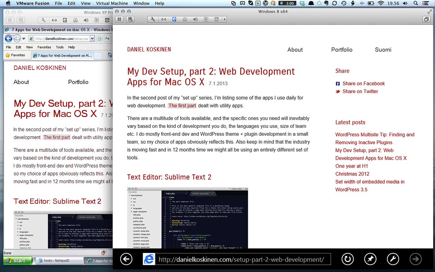
Task: Click the network adapter icon in Windows 8 toolbar
Action: 163,19
